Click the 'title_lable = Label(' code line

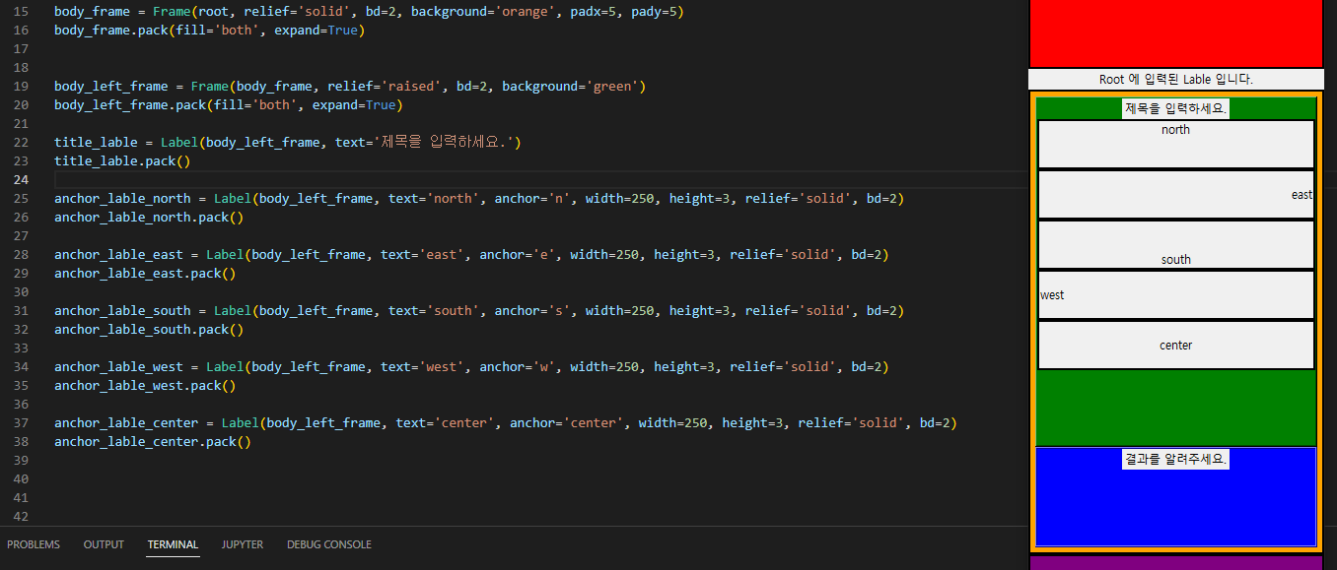pos(129,142)
